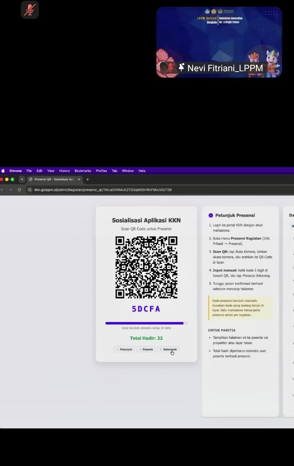
Task: Click Kode berubah otomatis setiap 30 detik caption
Action: (146, 328)
